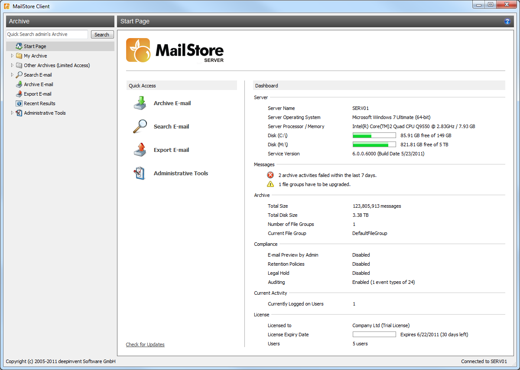Expand the My Archive tree node
The image size is (520, 370).
pos(12,56)
